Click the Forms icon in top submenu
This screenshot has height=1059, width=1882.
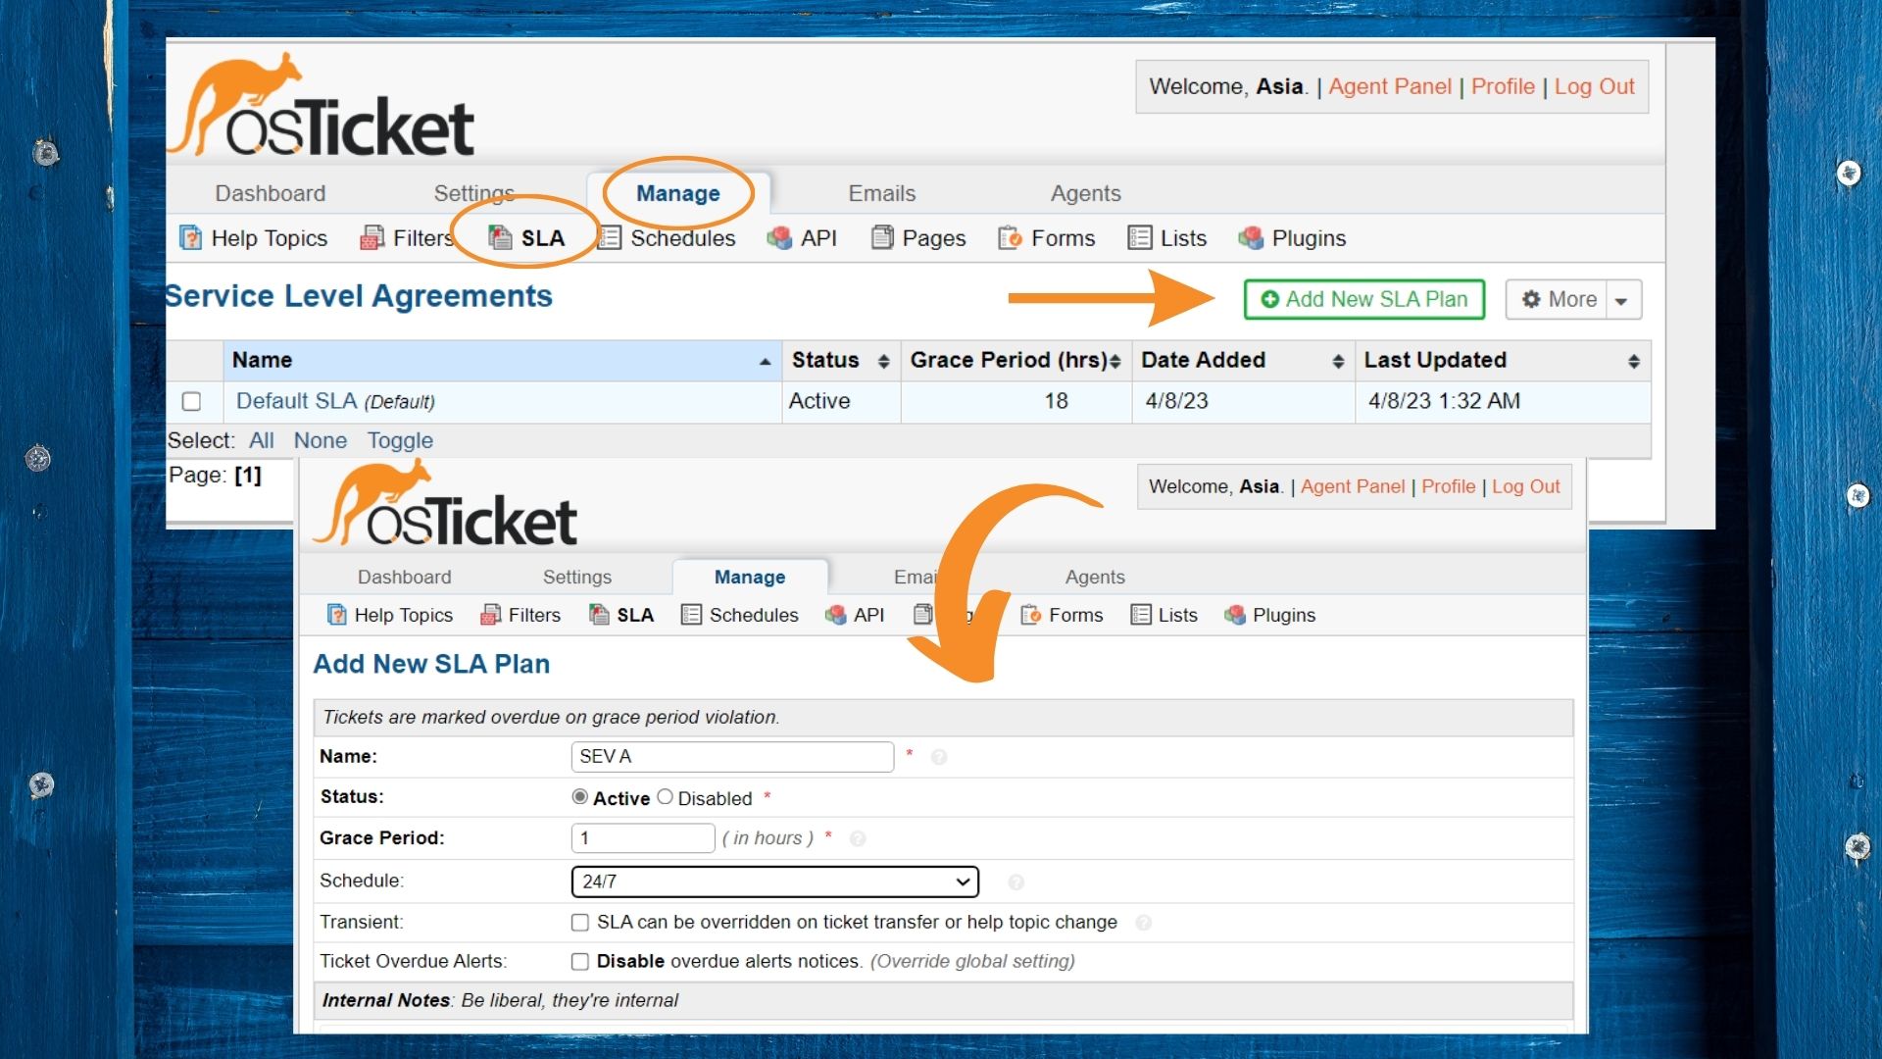point(1010,238)
